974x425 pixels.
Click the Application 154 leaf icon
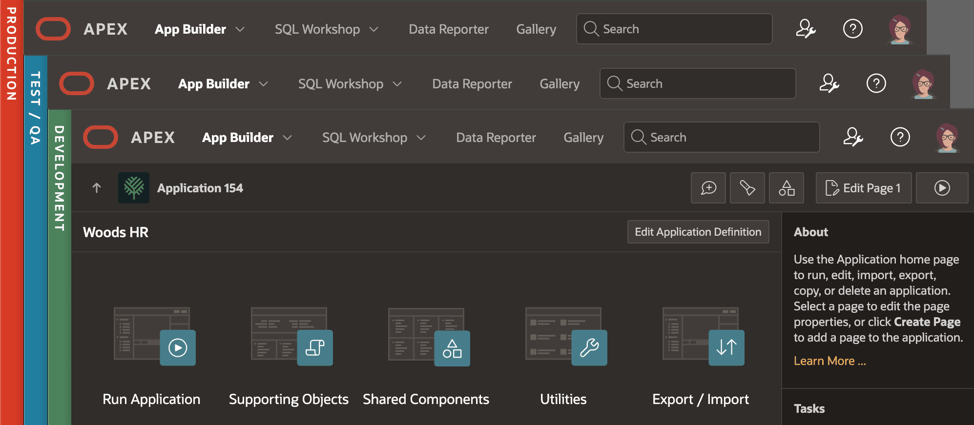pos(134,188)
